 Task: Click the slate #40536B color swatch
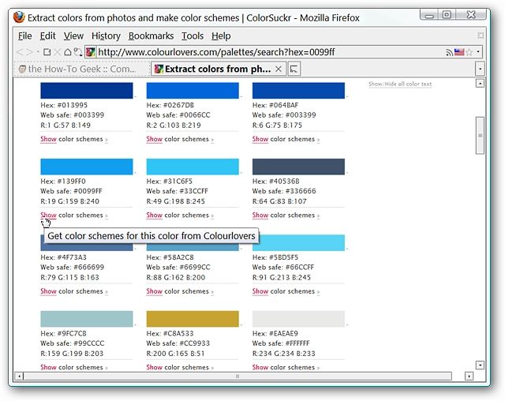tap(298, 167)
